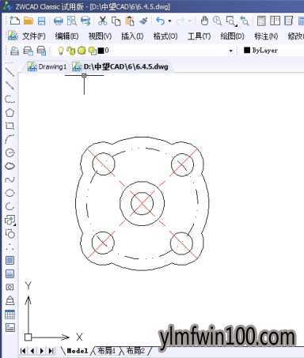This screenshot has height=358, width=304.
Task: Open the 格式(O) menu
Action: 165,36
